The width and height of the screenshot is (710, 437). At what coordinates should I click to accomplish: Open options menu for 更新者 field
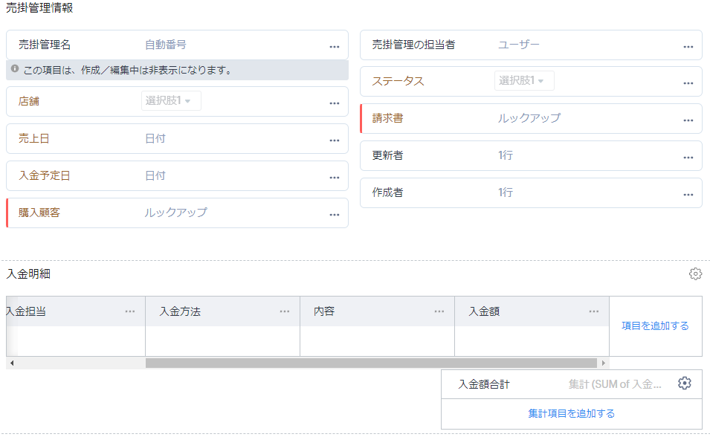point(688,158)
